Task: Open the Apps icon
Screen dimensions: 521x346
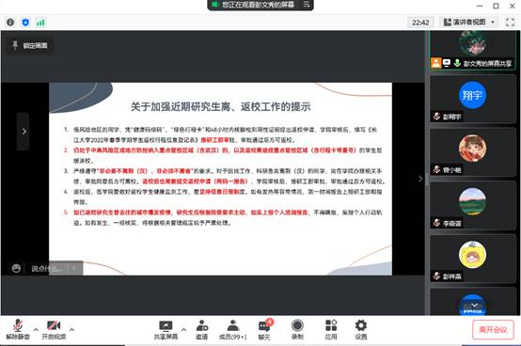Action: pos(331,329)
